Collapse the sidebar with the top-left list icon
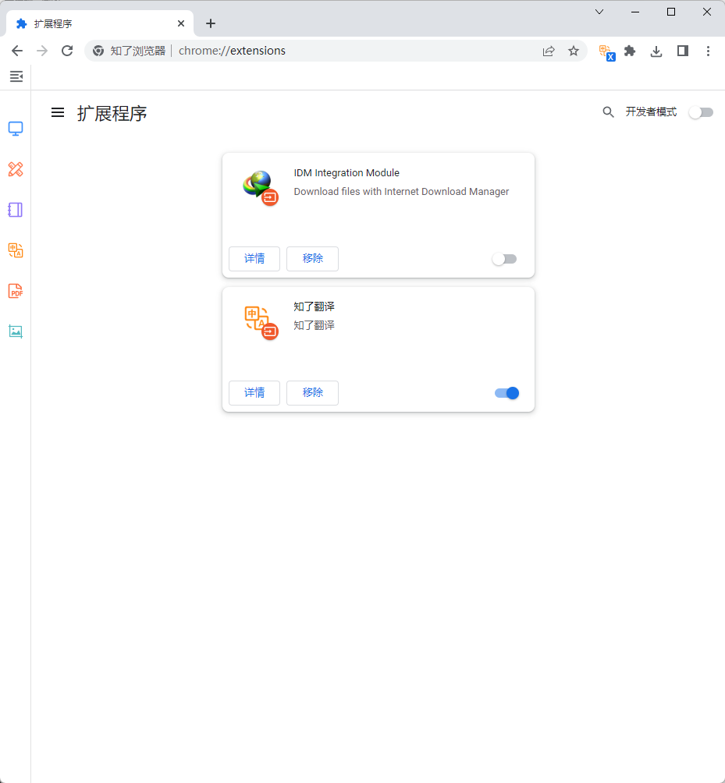Image resolution: width=725 pixels, height=783 pixels. click(x=16, y=76)
